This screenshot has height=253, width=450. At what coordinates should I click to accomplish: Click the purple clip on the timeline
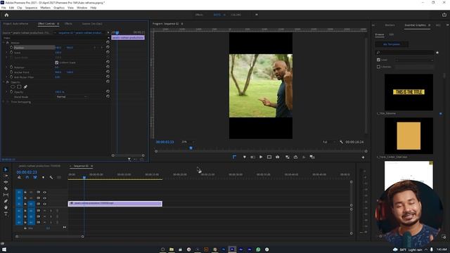115,204
